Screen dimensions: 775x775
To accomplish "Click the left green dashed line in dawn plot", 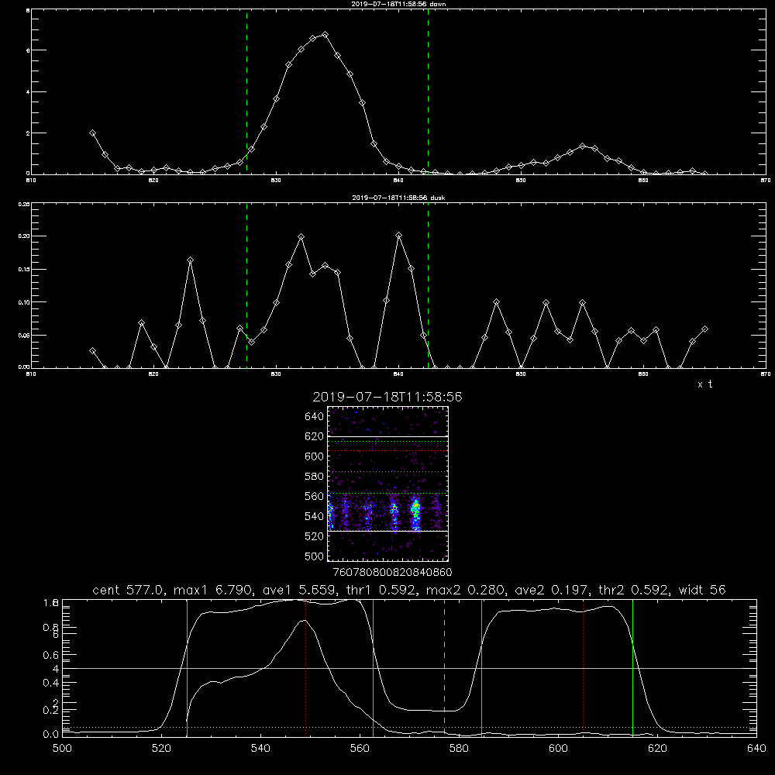I will pyautogui.click(x=246, y=92).
